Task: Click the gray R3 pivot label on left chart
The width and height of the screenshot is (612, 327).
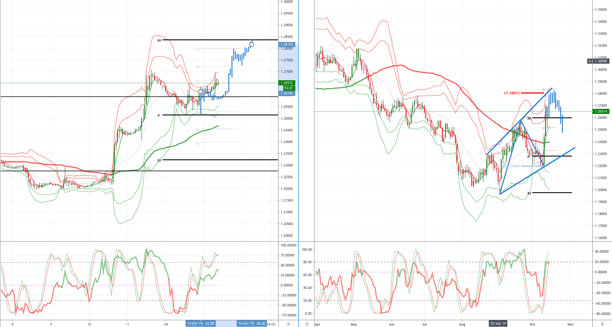Action: point(198,49)
